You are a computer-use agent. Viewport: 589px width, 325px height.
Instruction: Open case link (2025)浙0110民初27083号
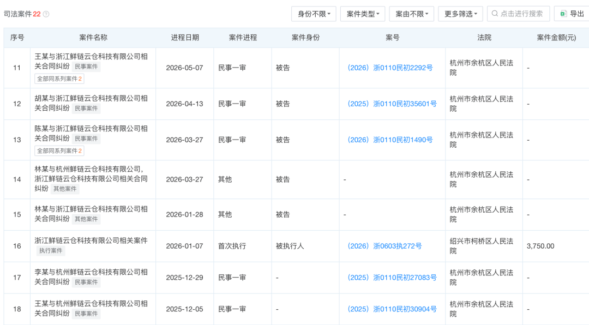392,278
